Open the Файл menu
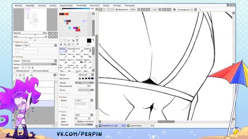Image resolution: width=248 pixels, height=139 pixels. (18, 5)
